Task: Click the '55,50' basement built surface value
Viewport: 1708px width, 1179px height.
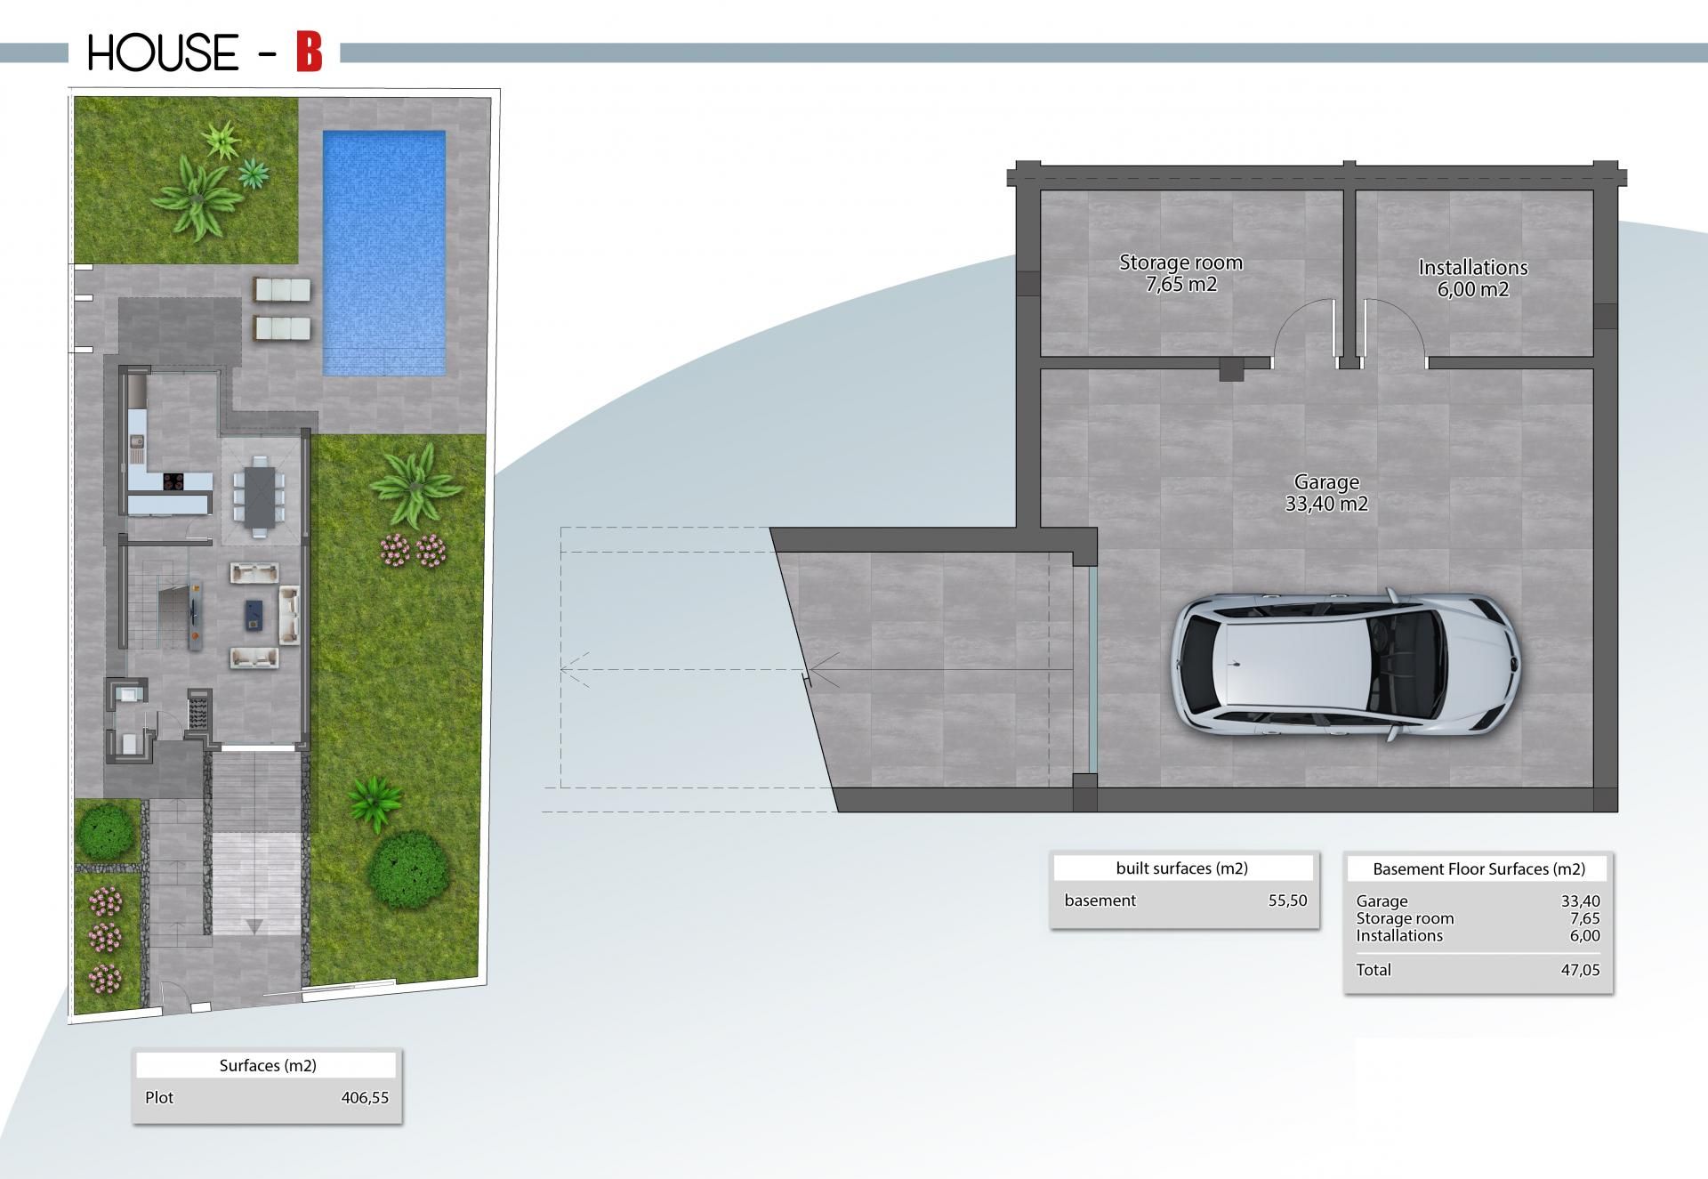Action: pyautogui.click(x=1287, y=900)
